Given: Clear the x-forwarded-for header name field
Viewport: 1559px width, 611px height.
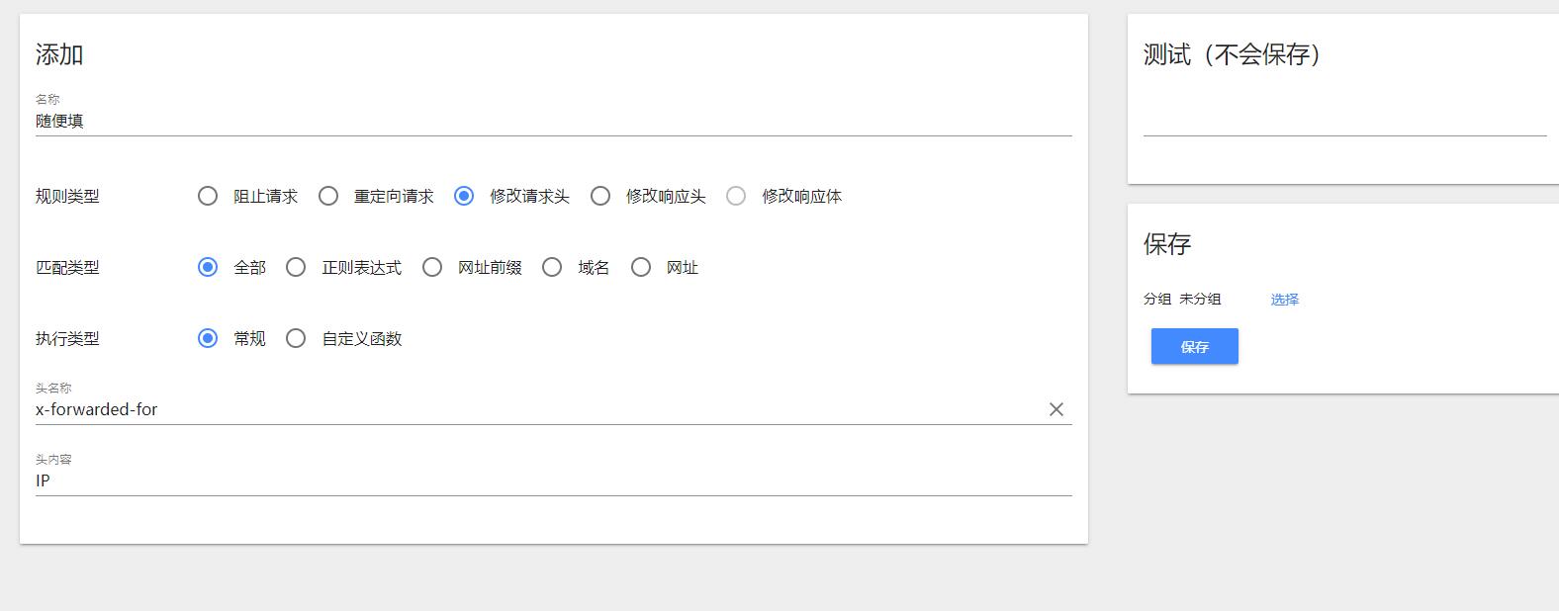Looking at the screenshot, I should coord(1055,409).
